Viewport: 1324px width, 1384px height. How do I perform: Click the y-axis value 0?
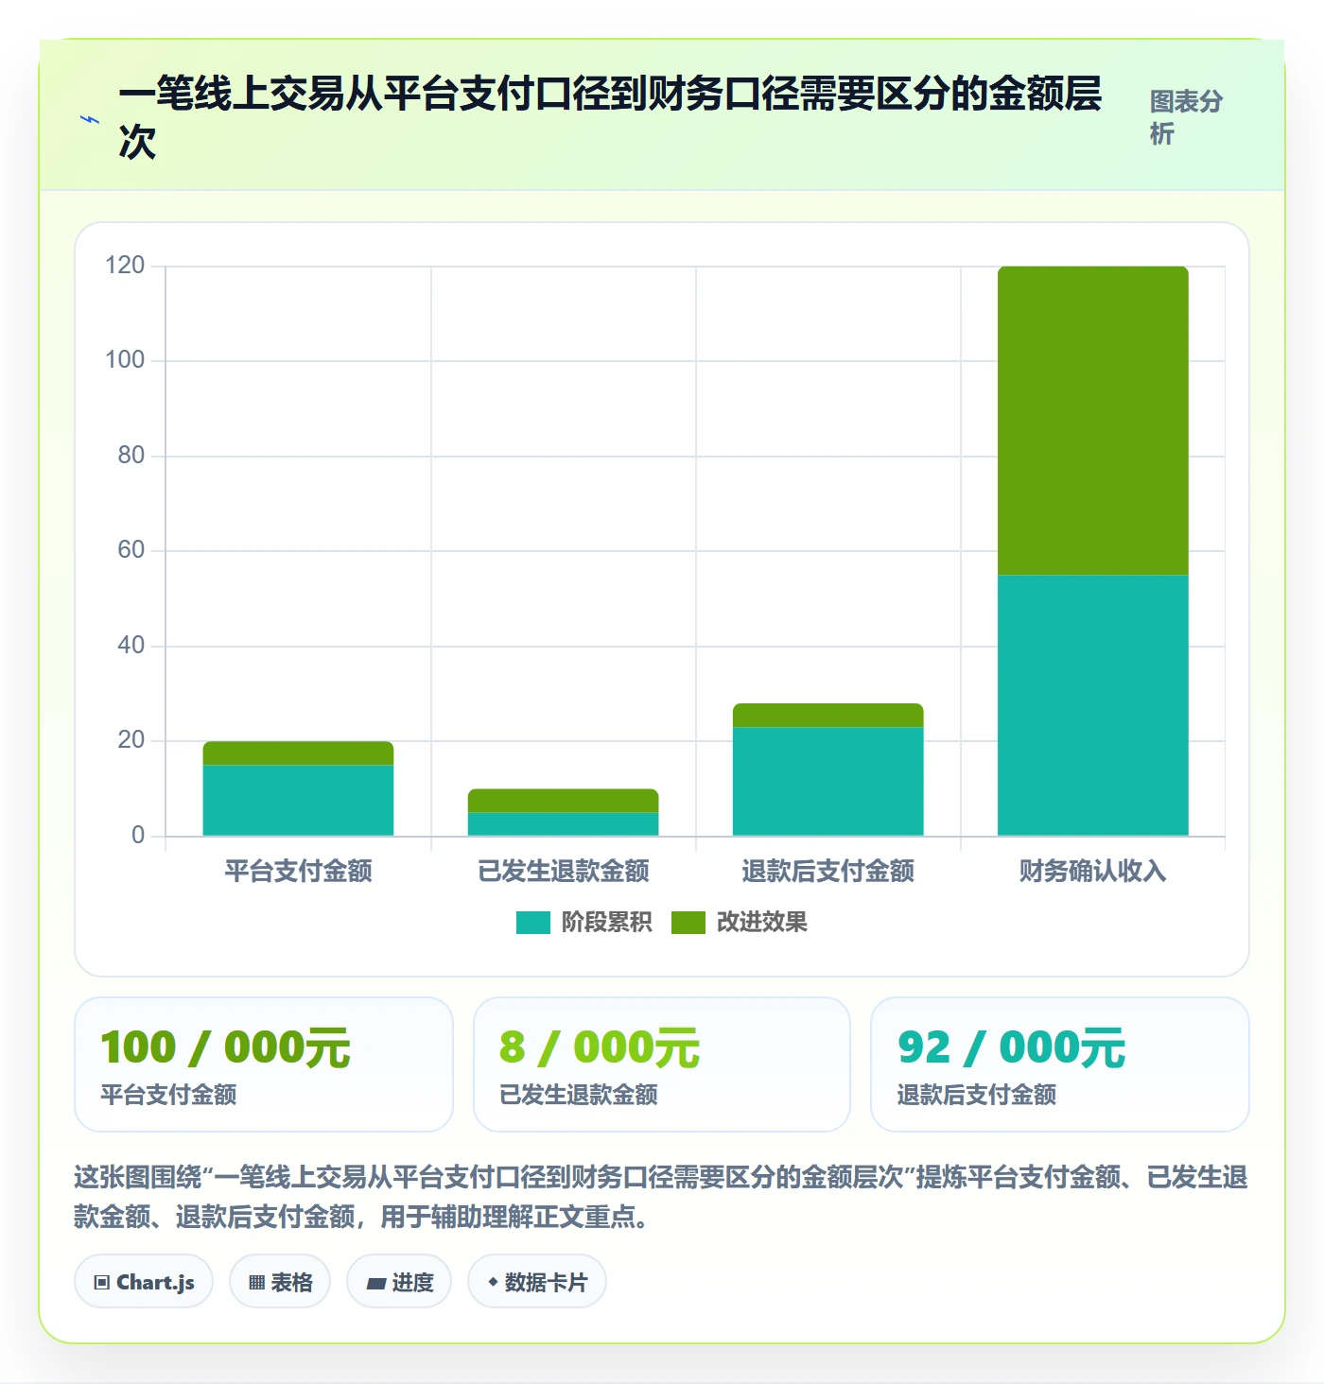point(138,836)
